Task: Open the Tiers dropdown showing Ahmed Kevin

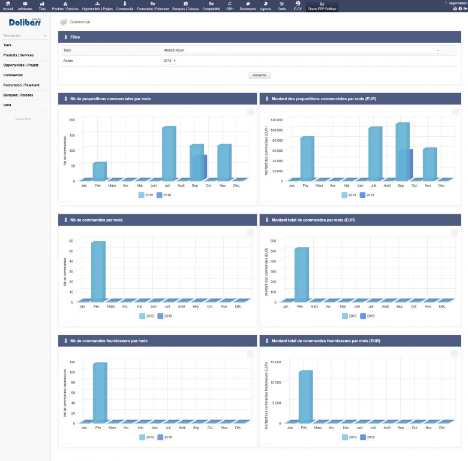Action: point(301,50)
